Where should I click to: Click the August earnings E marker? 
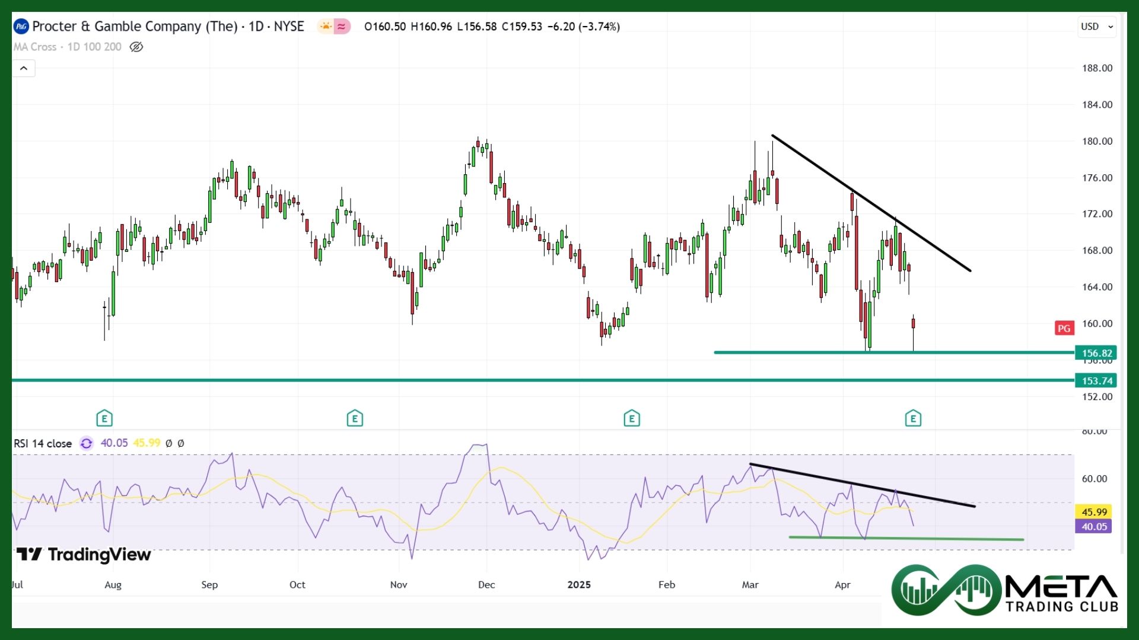click(104, 418)
